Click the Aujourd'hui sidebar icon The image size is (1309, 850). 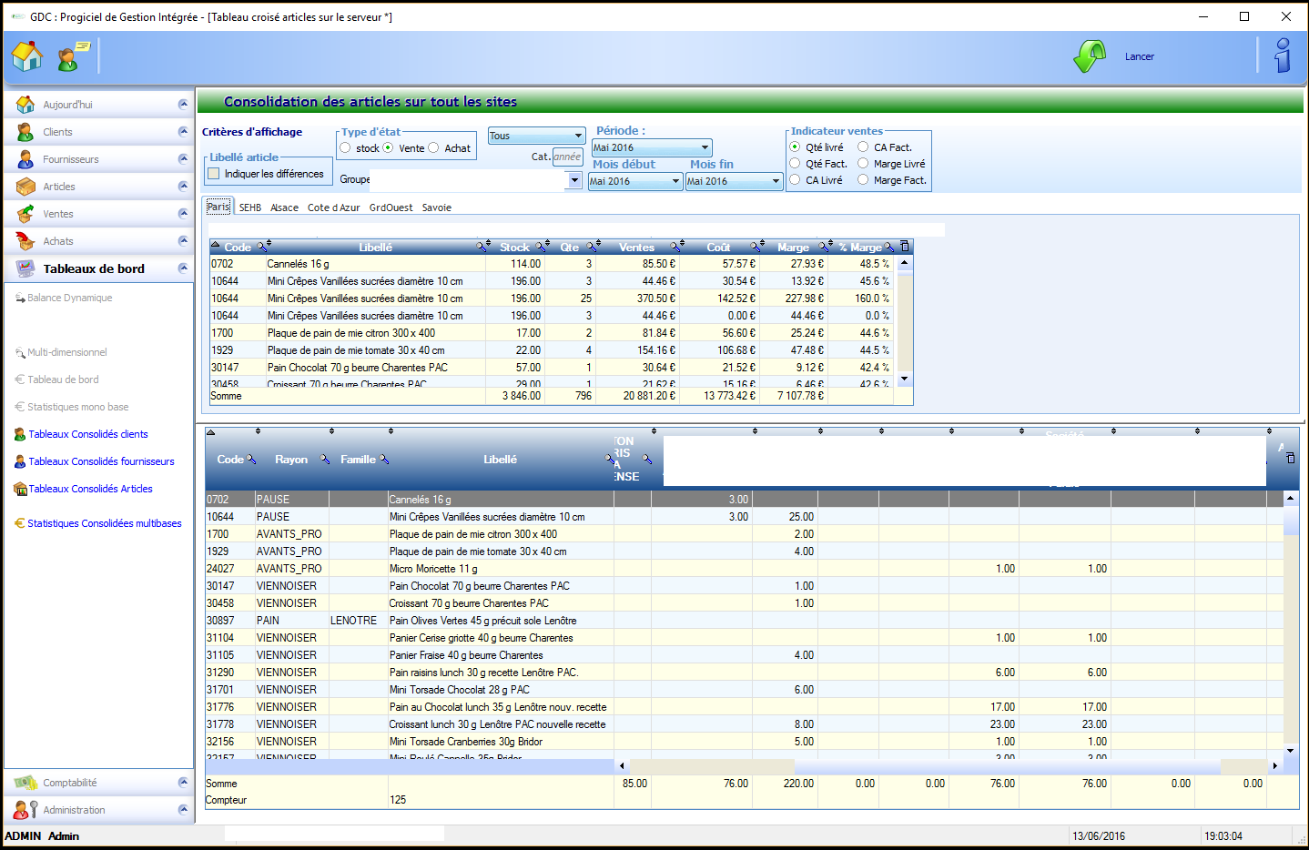pos(25,105)
